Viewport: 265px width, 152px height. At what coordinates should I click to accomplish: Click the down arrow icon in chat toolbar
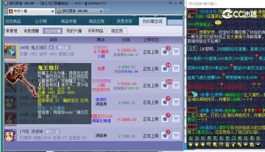pos(203,145)
